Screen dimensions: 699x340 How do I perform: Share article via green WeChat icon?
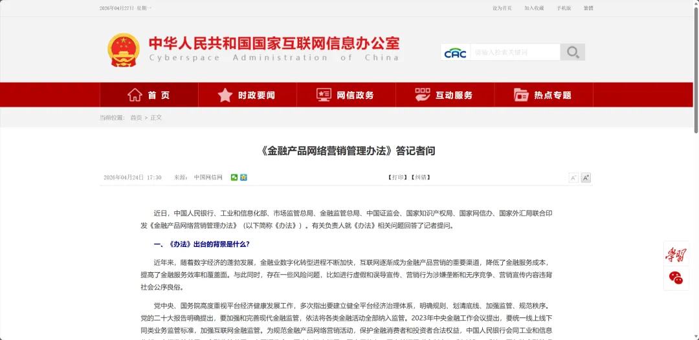tap(234, 177)
